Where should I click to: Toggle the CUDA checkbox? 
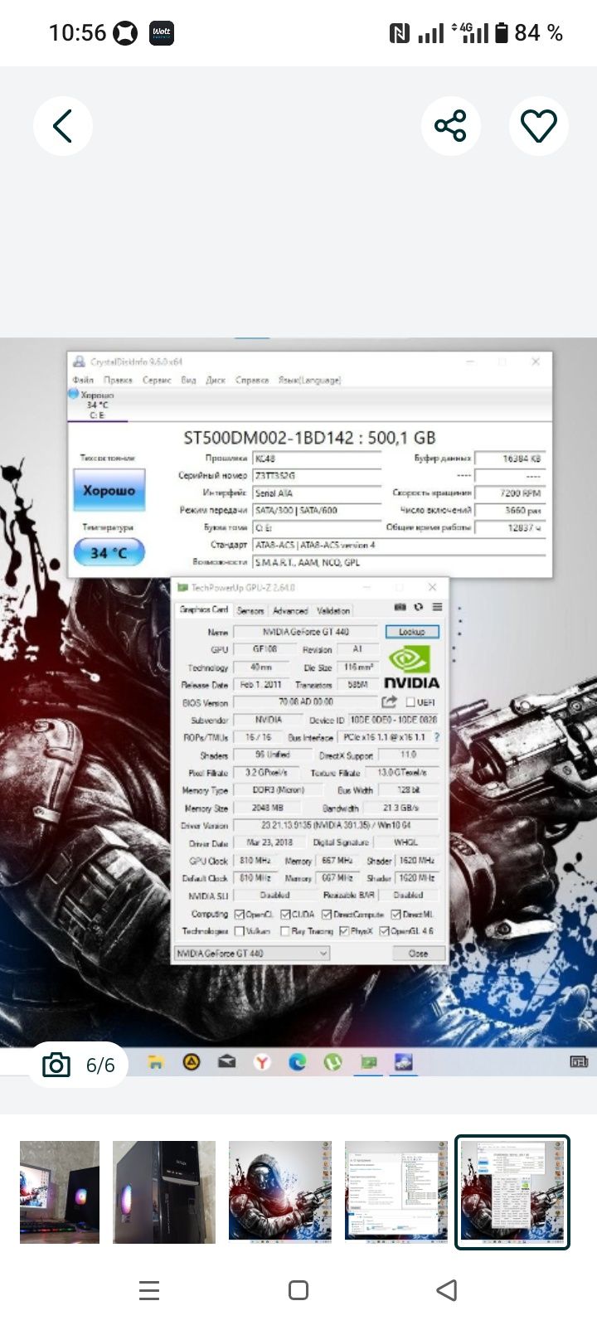285,915
